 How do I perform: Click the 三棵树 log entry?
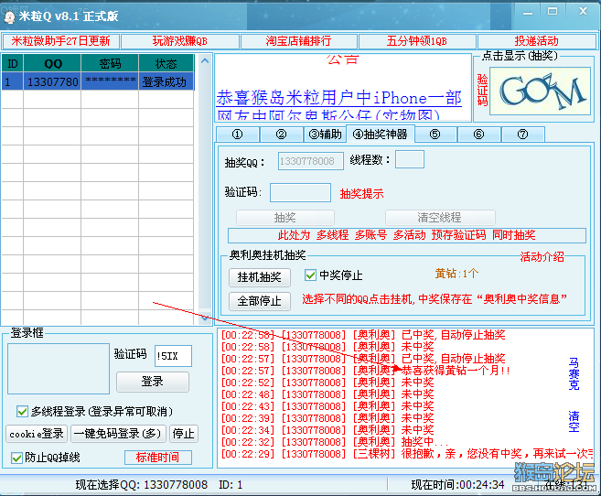[407, 454]
